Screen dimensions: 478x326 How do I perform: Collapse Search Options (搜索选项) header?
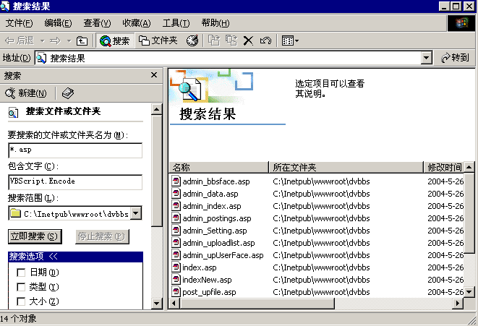pos(75,257)
